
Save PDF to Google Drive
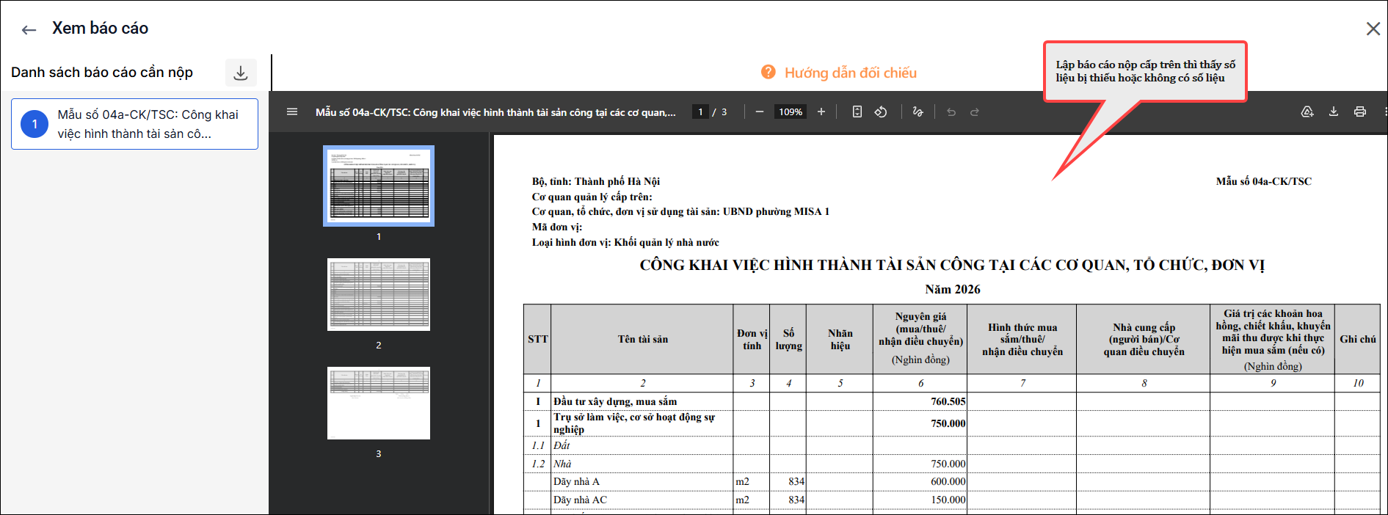tap(1307, 112)
